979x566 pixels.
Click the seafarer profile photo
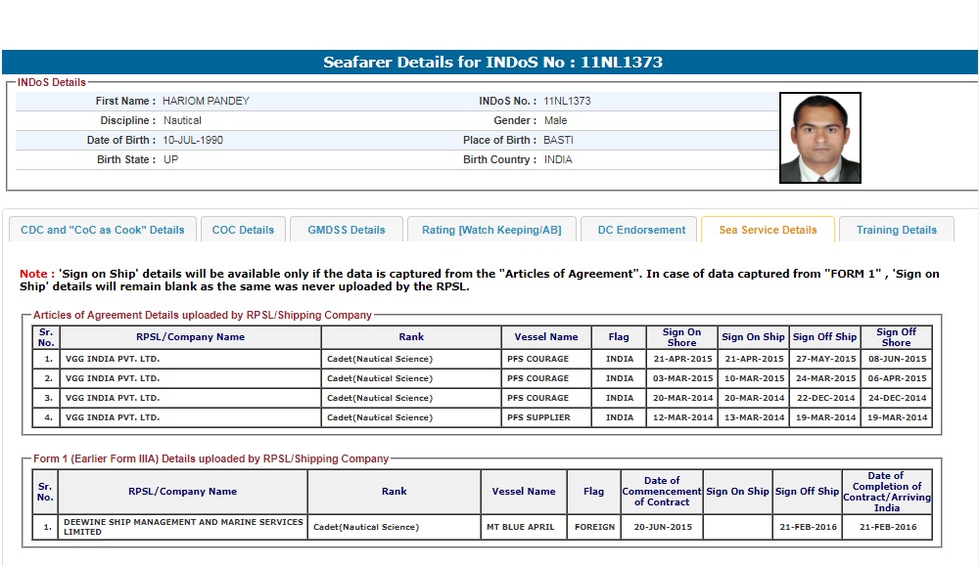[x=819, y=138]
